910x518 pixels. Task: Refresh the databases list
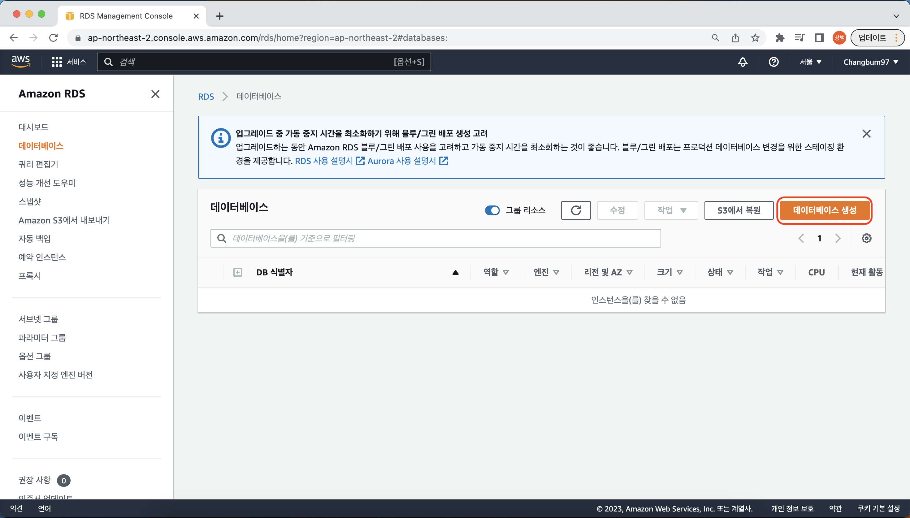tap(576, 210)
